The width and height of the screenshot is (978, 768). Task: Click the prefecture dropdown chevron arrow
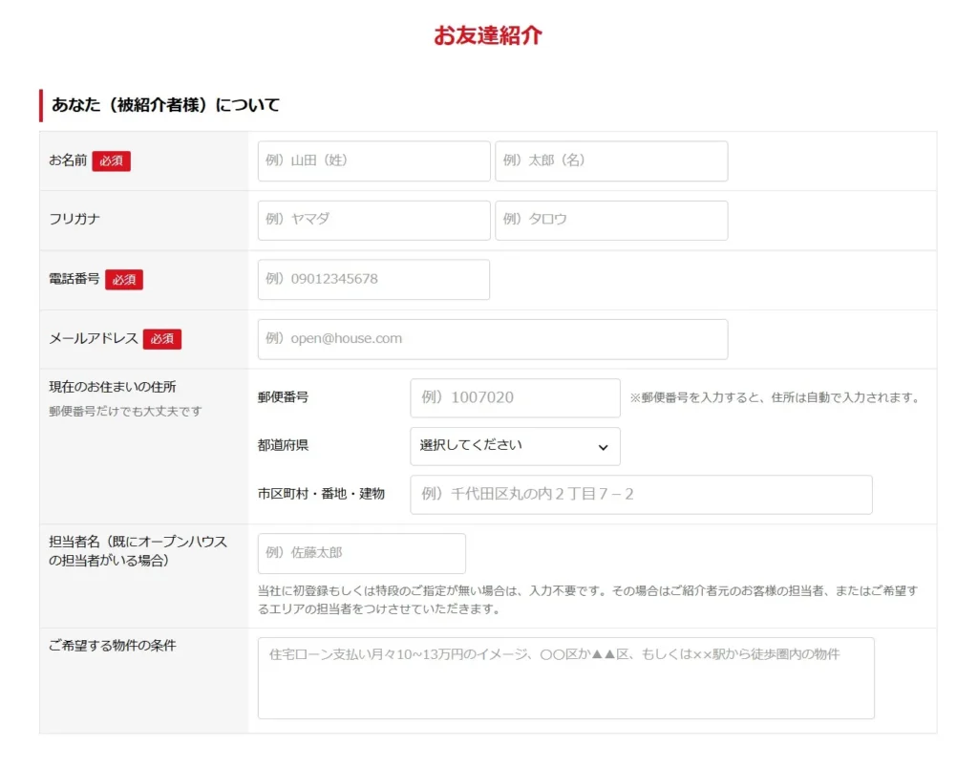click(x=603, y=446)
